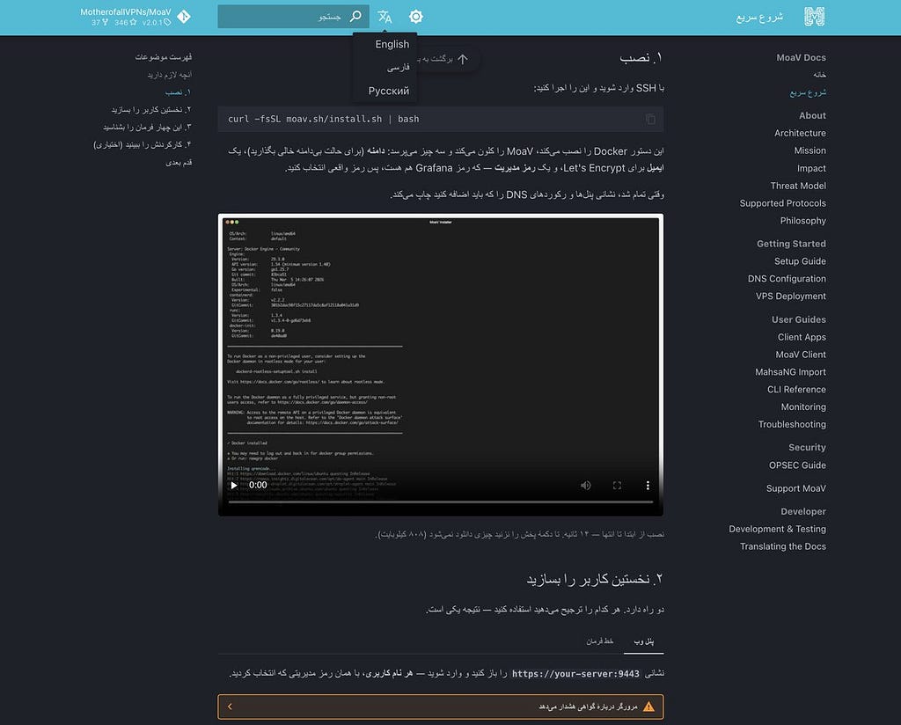Open the video more options menu
The height and width of the screenshot is (725, 901).
(648, 486)
